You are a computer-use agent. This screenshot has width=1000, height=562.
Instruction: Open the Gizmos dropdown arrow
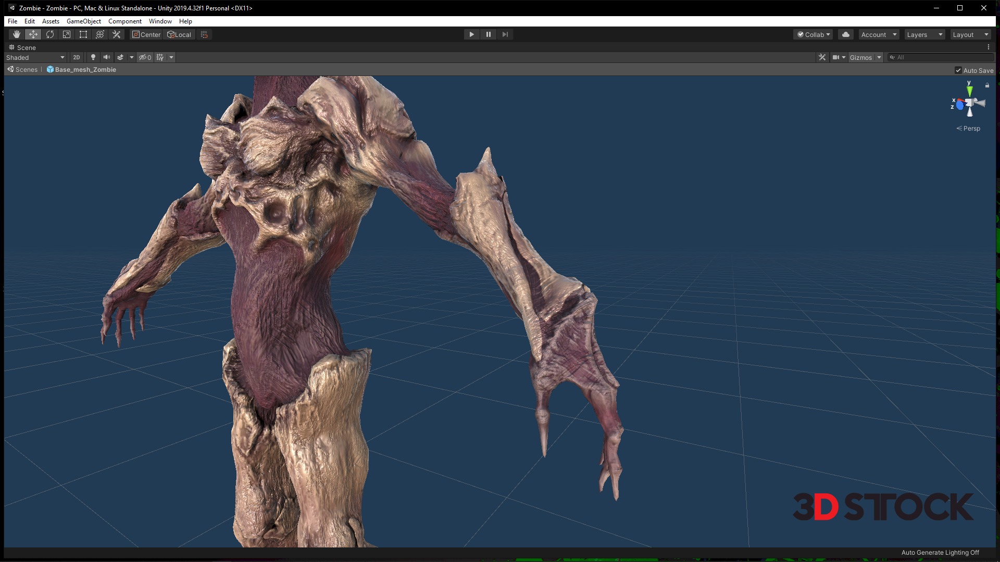pyautogui.click(x=879, y=57)
